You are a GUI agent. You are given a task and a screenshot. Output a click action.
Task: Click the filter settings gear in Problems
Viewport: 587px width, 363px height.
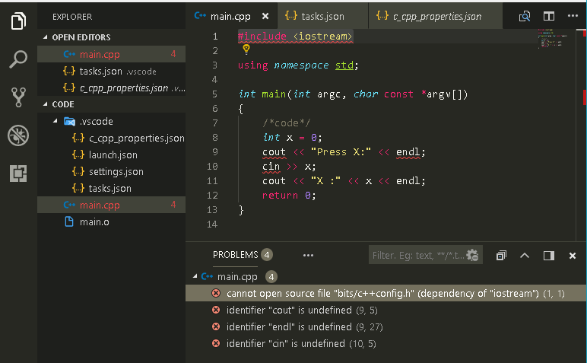(472, 255)
